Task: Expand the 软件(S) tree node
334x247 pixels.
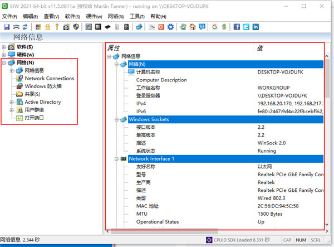Action: coord(4,47)
